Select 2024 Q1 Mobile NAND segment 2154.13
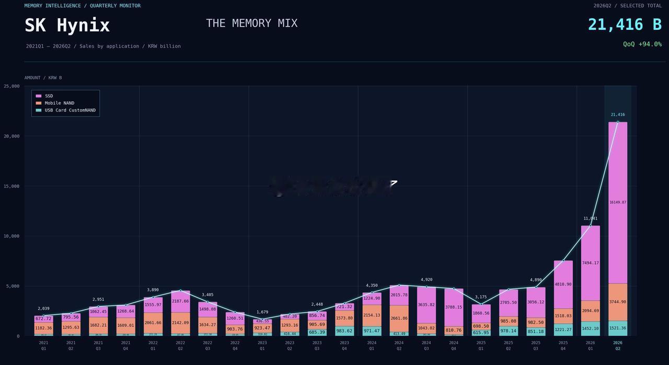 click(372, 315)
